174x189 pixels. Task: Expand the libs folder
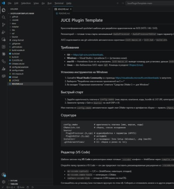point(30,30)
